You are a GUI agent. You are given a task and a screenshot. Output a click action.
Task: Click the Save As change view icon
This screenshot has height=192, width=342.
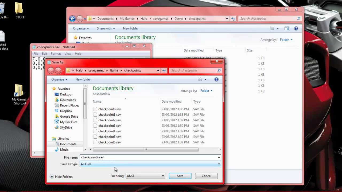tap(200, 79)
